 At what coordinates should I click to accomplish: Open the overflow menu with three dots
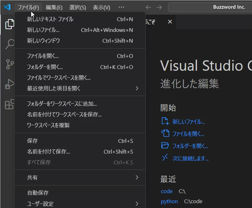tap(121, 7)
